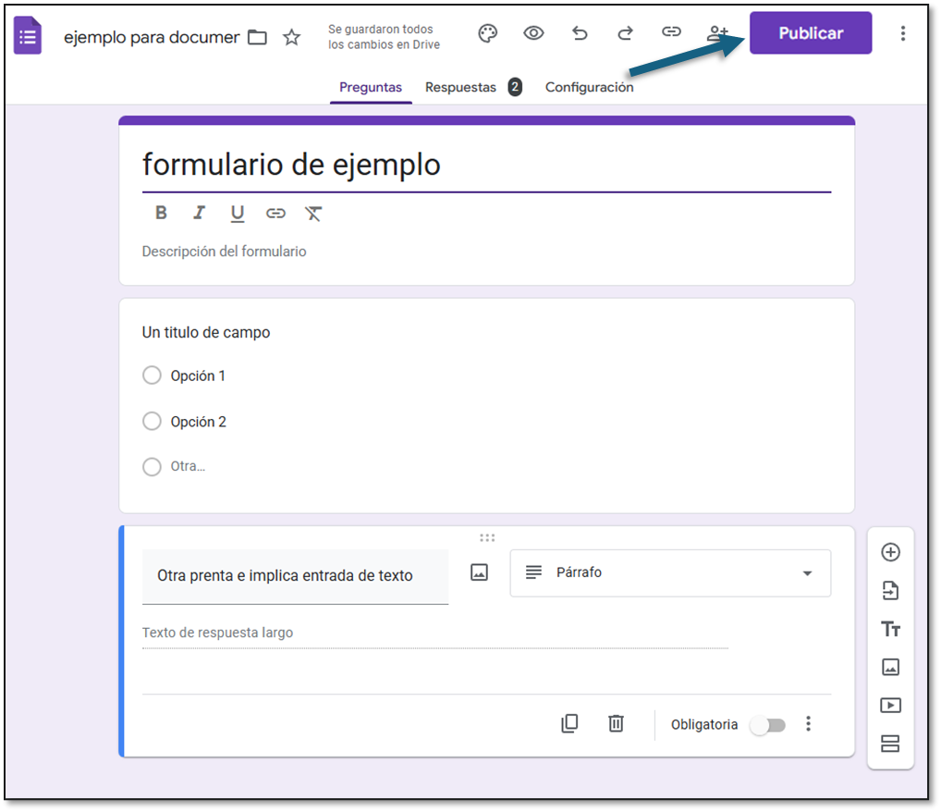Grab the question drag handle dots
941x812 pixels.
[x=487, y=537]
